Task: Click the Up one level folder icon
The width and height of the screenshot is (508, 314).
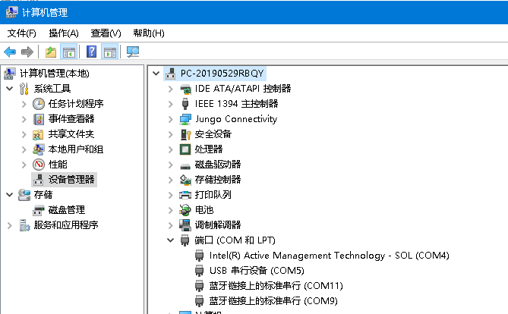Action: [x=51, y=52]
